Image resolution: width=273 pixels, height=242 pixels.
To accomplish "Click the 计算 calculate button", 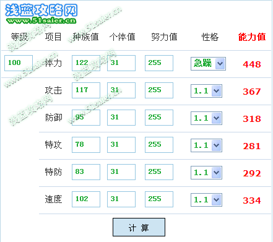I will tap(139, 227).
